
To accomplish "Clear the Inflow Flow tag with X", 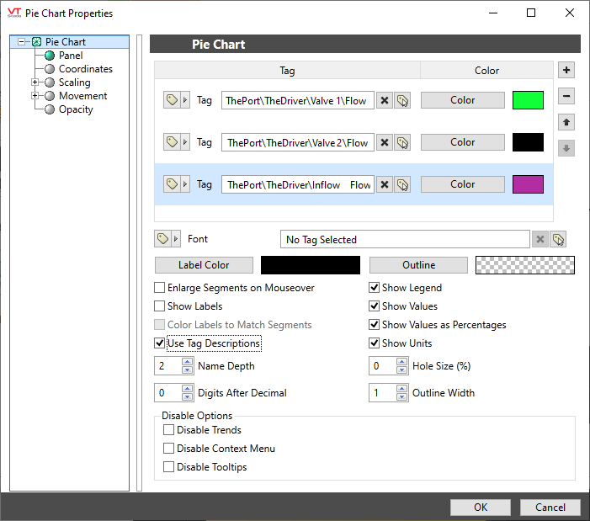I will (385, 184).
